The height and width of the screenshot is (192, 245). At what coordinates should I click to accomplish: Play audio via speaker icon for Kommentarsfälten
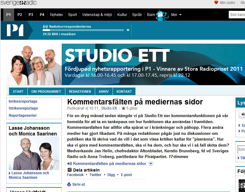[69, 164]
